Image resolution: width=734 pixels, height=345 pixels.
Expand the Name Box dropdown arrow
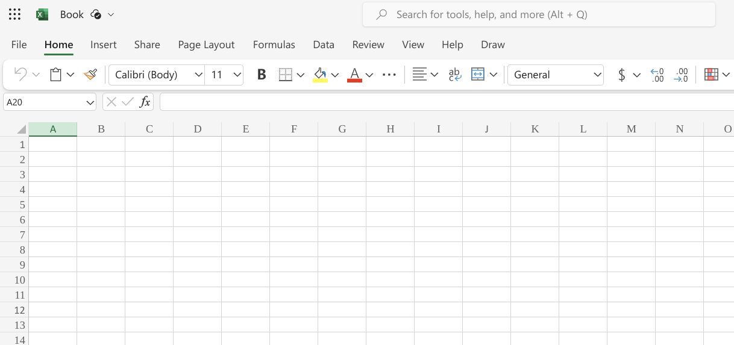pyautogui.click(x=90, y=102)
